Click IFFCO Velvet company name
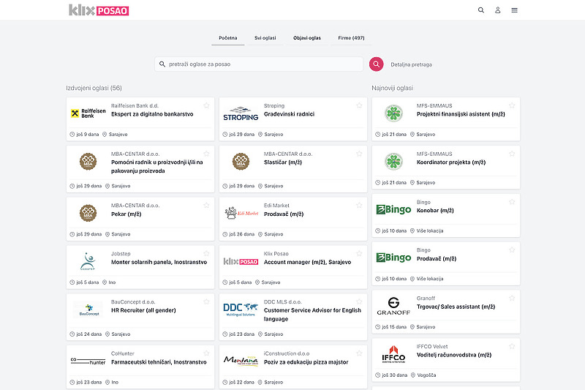This screenshot has width=585, height=390. [432, 347]
